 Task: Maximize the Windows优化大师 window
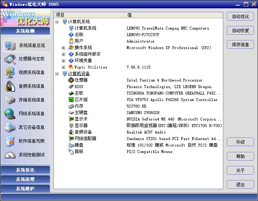point(246,4)
